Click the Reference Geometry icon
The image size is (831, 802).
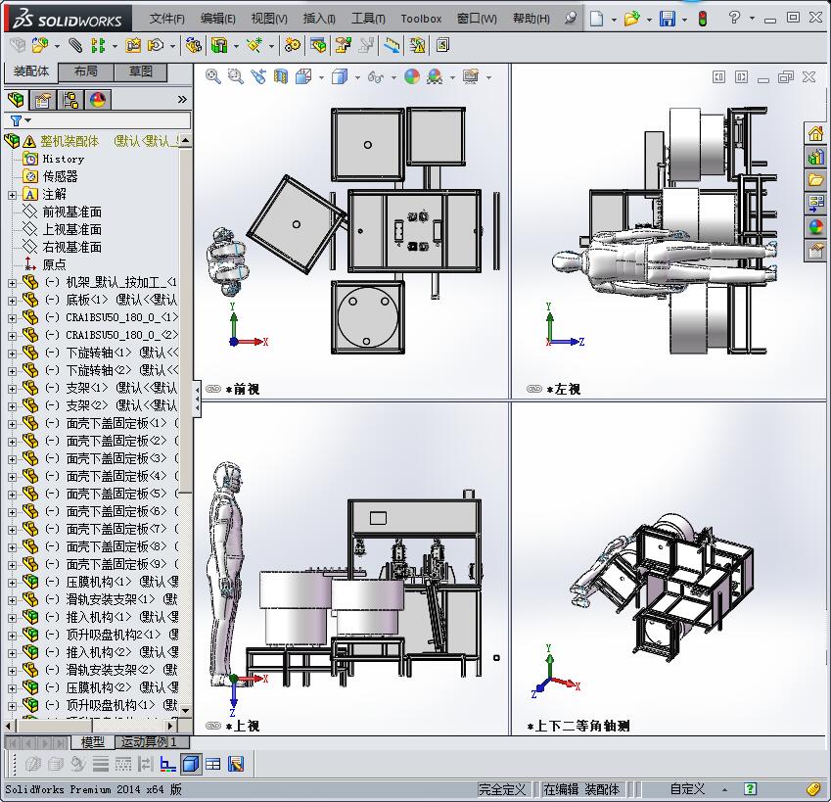click(254, 46)
